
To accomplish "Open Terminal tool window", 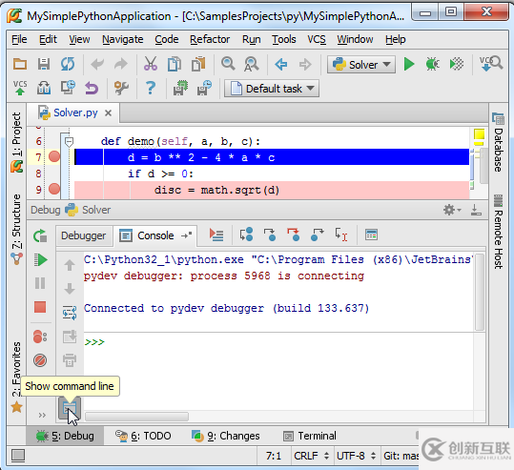I will click(310, 436).
